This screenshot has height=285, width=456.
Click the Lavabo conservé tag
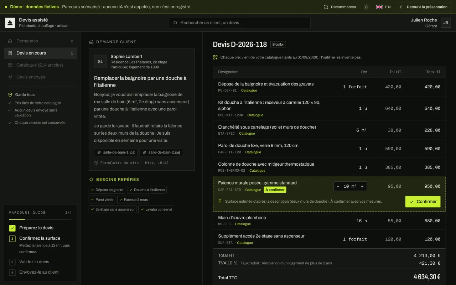(156, 209)
